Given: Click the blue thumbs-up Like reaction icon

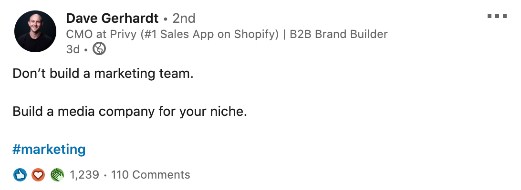Looking at the screenshot, I should point(20,174).
